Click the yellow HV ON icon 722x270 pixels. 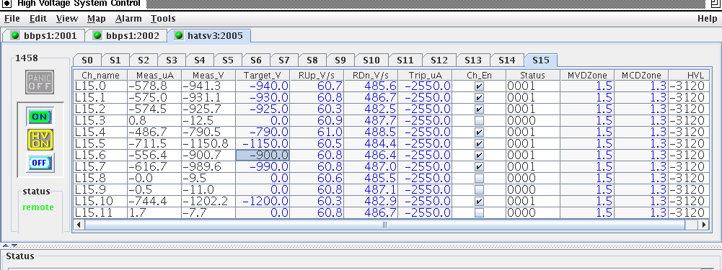click(40, 140)
